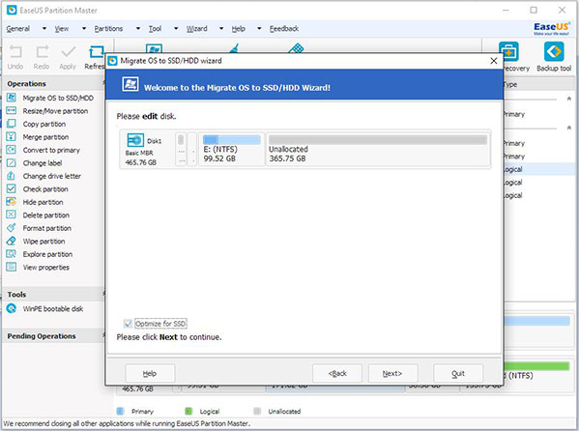Launch WinPE bootable disk tool
Viewport: 579px width, 431px height.
coord(53,308)
